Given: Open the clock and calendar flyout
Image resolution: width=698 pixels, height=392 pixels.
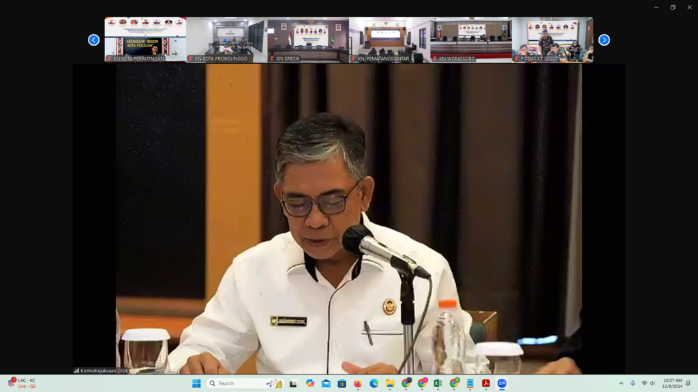Looking at the screenshot, I should pos(672,383).
